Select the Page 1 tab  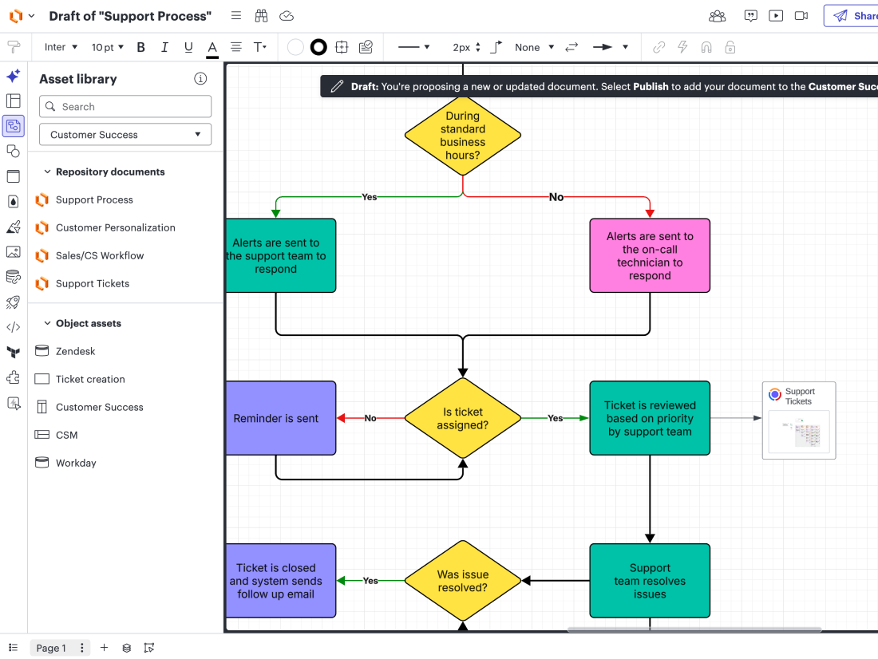pos(51,648)
